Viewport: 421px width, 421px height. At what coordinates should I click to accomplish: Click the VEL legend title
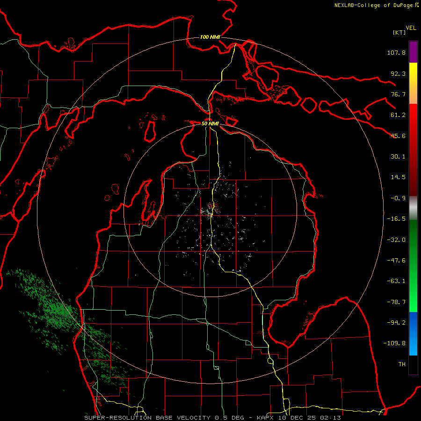[x=411, y=28]
